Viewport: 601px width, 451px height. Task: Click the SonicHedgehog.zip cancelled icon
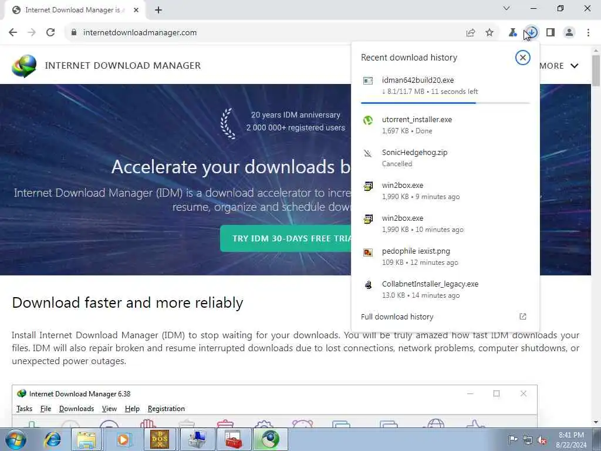pos(368,153)
